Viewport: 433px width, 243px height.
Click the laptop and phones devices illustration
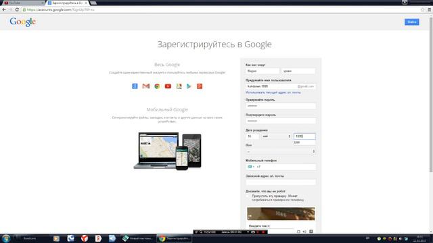pos(167,151)
